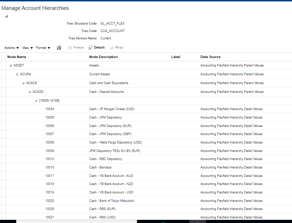Open the COA_ACCOUNT tree code link

coord(112,31)
